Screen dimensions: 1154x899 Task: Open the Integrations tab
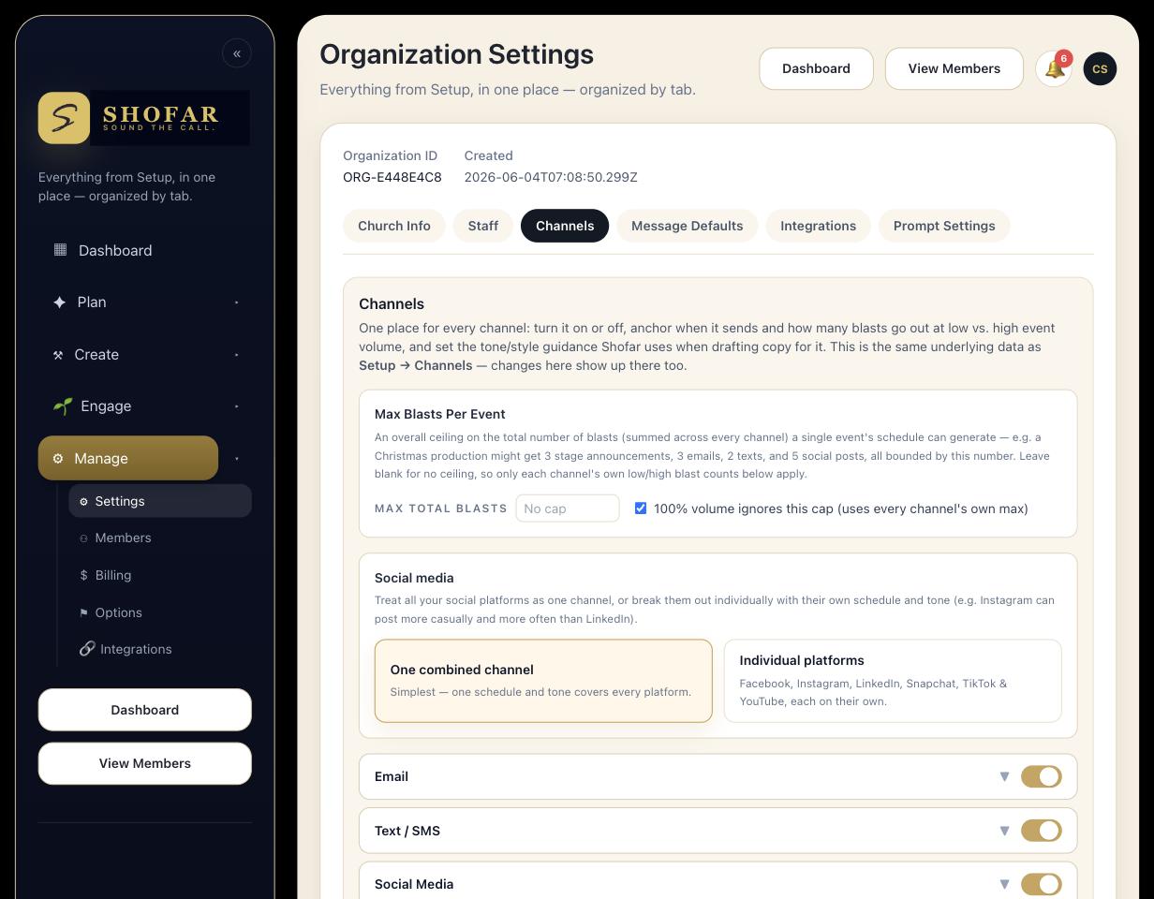click(x=818, y=226)
